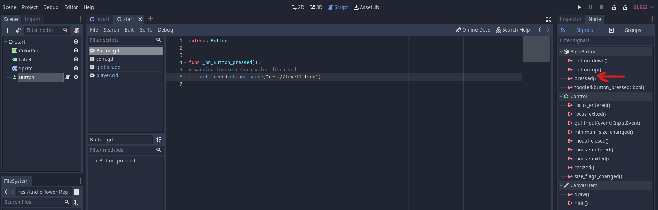Open Search Help
The width and height of the screenshot is (658, 210).
[x=513, y=30]
